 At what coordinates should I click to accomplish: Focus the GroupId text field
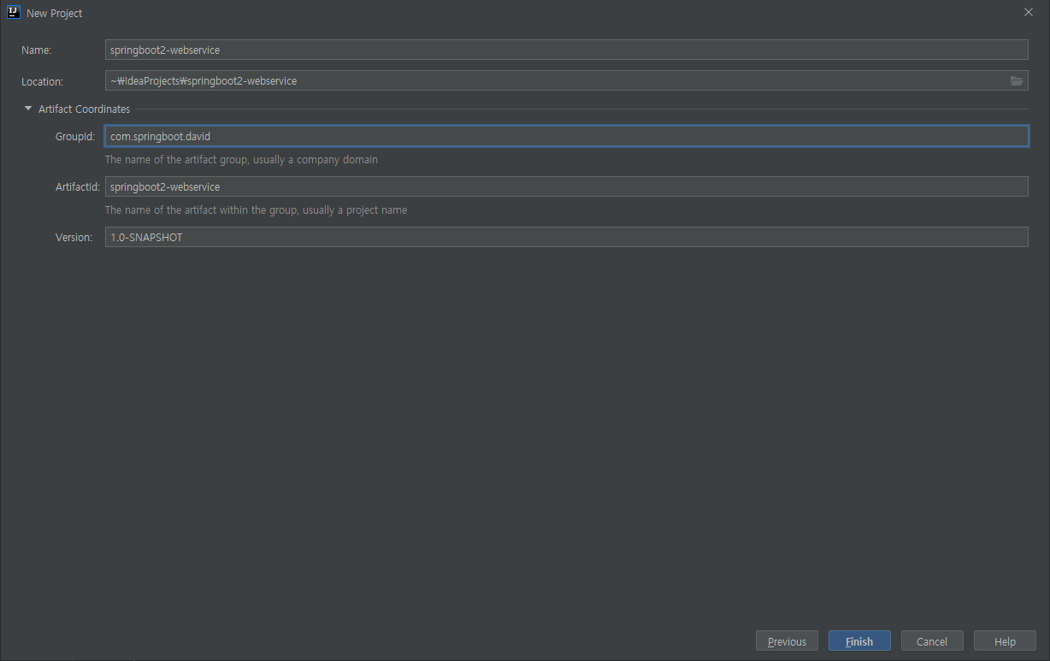coord(566,136)
